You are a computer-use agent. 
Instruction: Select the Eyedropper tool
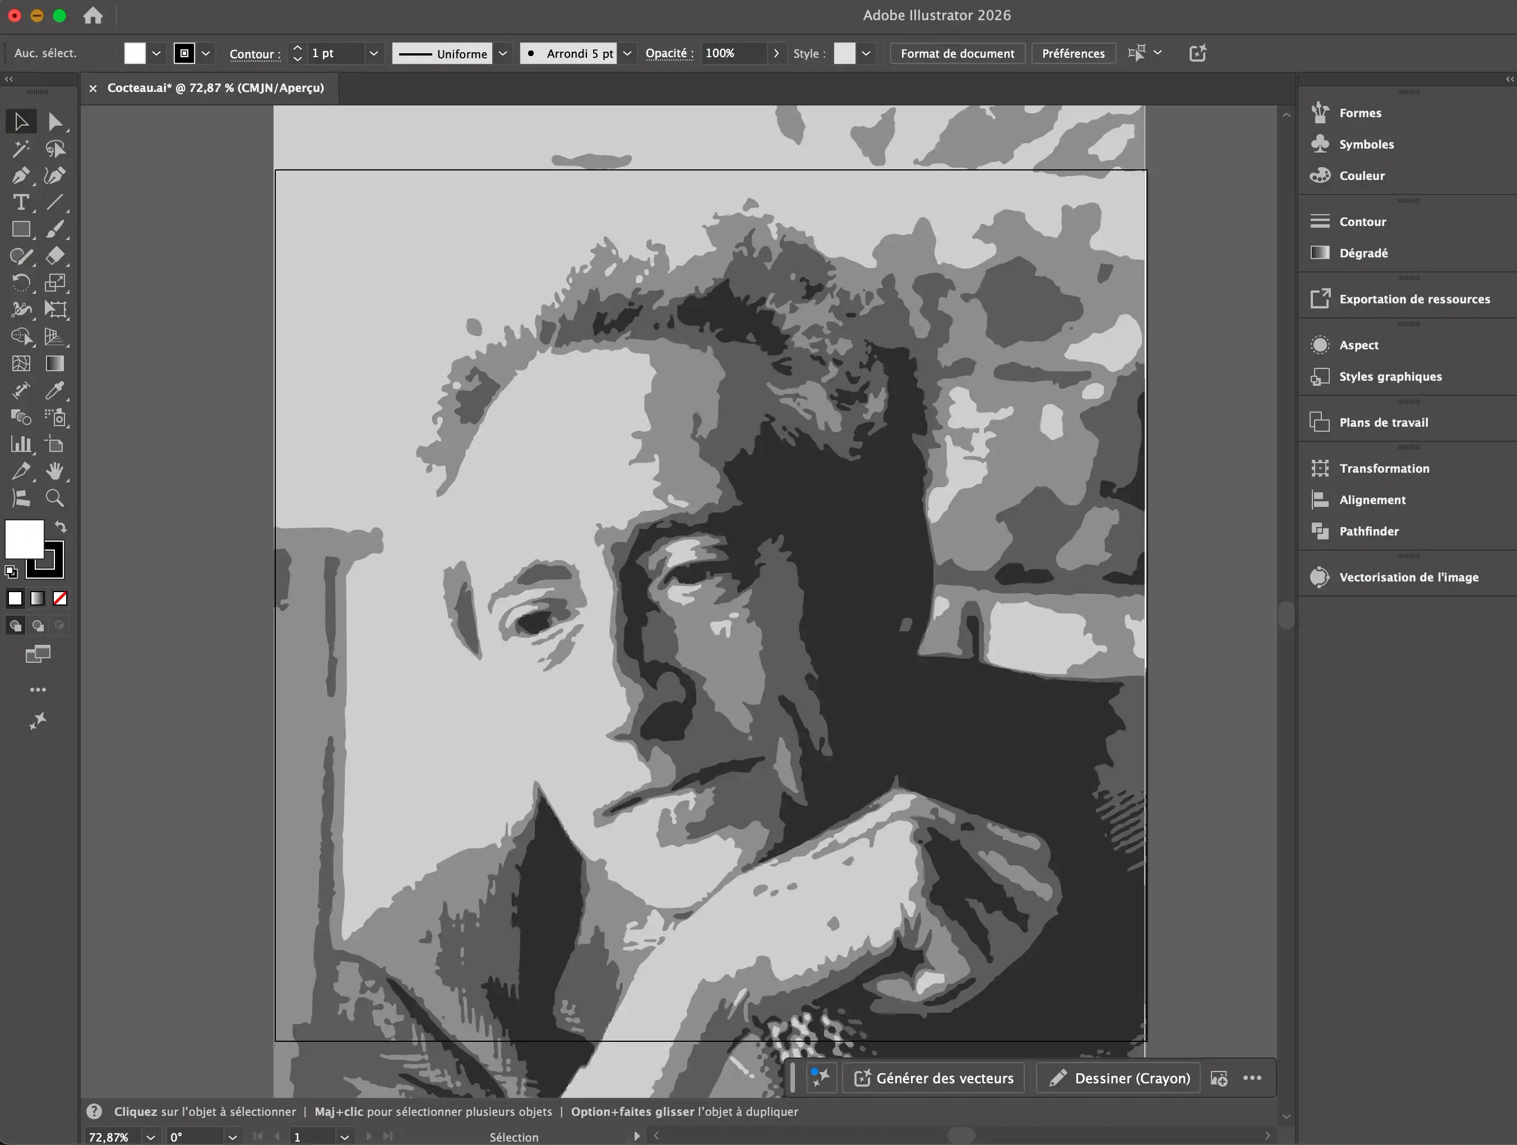click(55, 390)
